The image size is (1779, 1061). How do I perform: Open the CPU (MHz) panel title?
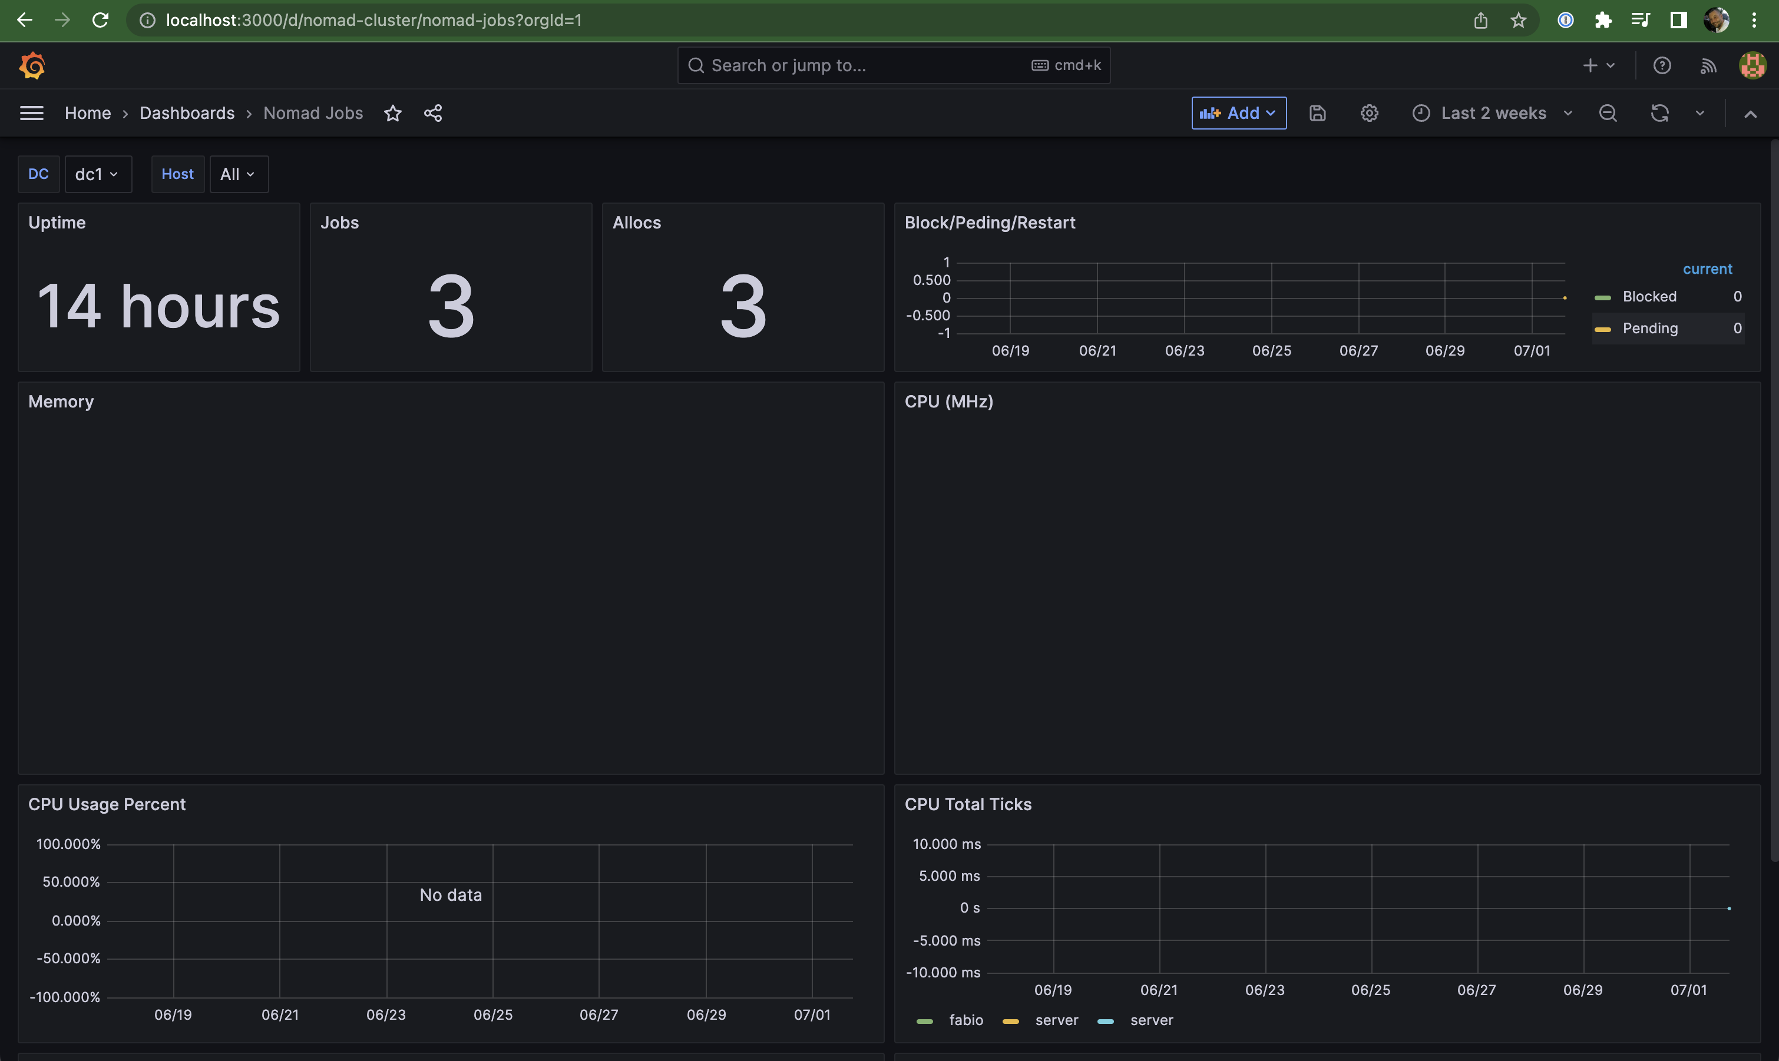click(x=948, y=402)
